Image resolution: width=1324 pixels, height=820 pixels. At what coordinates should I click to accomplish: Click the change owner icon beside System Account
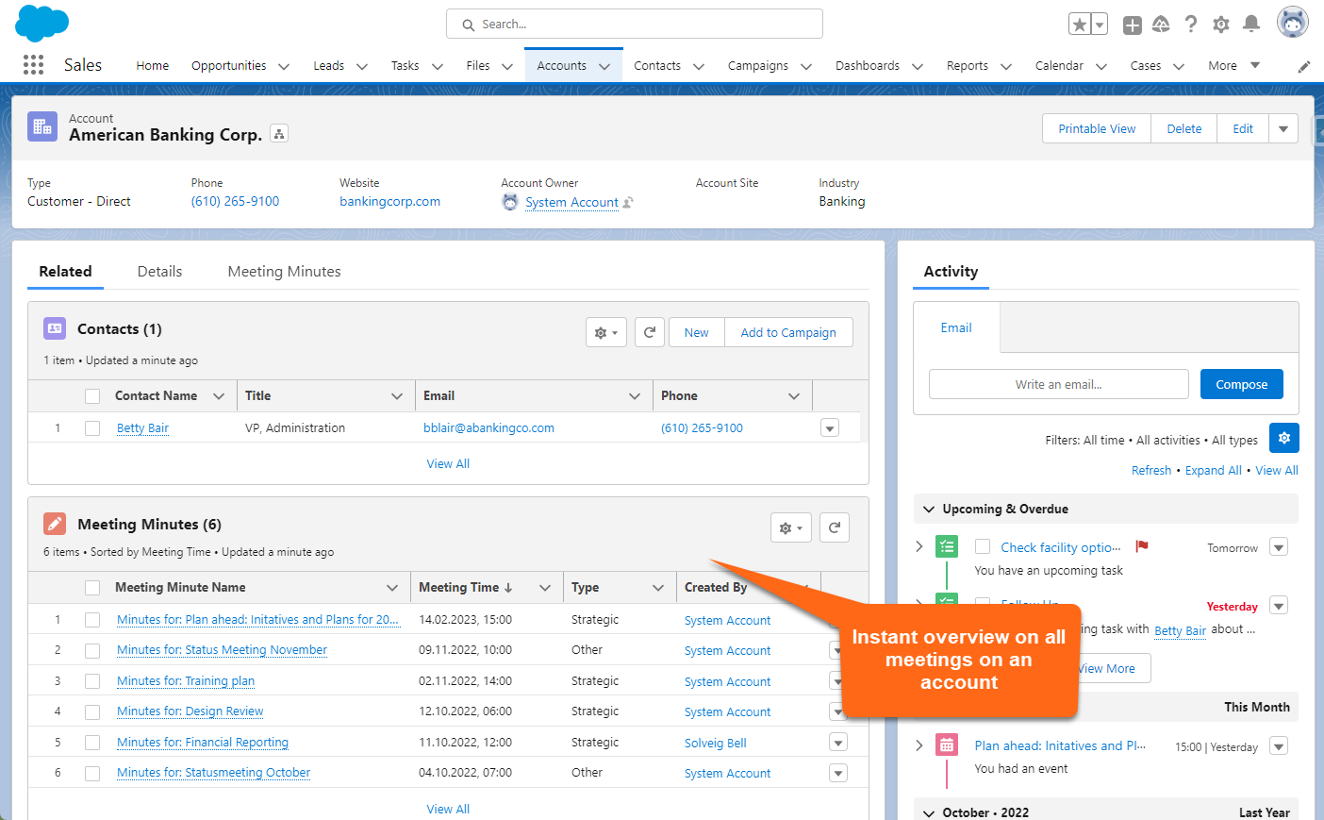[629, 202]
